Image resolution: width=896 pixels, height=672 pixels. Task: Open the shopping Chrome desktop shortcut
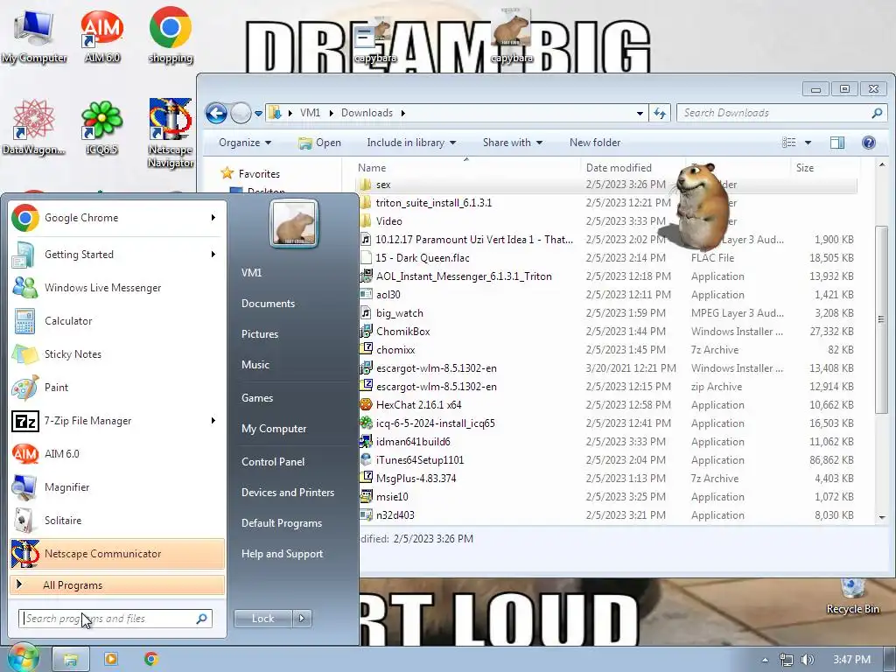(171, 37)
